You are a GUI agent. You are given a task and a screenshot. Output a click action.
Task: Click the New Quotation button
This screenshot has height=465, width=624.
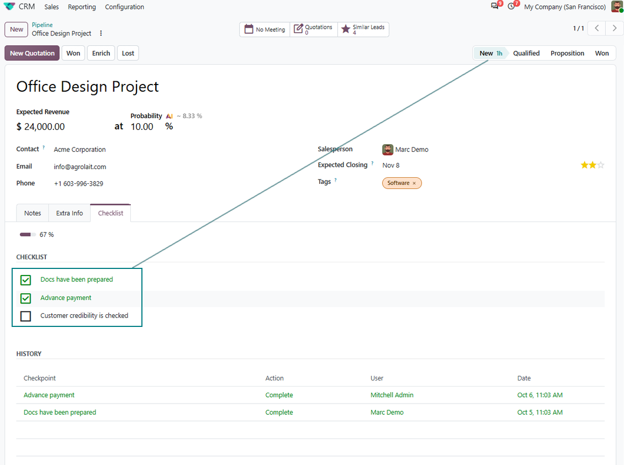(32, 53)
